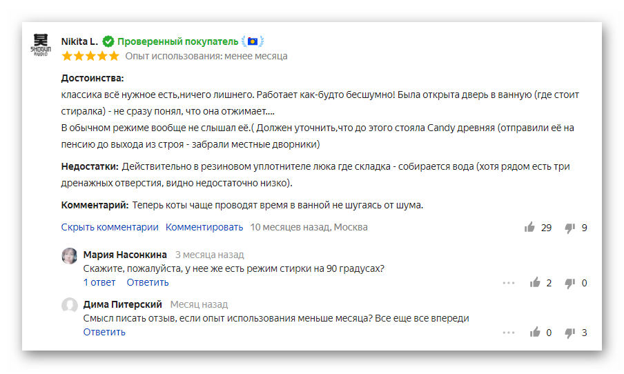Like Nikita L.'s review with thumbs up

(529, 227)
